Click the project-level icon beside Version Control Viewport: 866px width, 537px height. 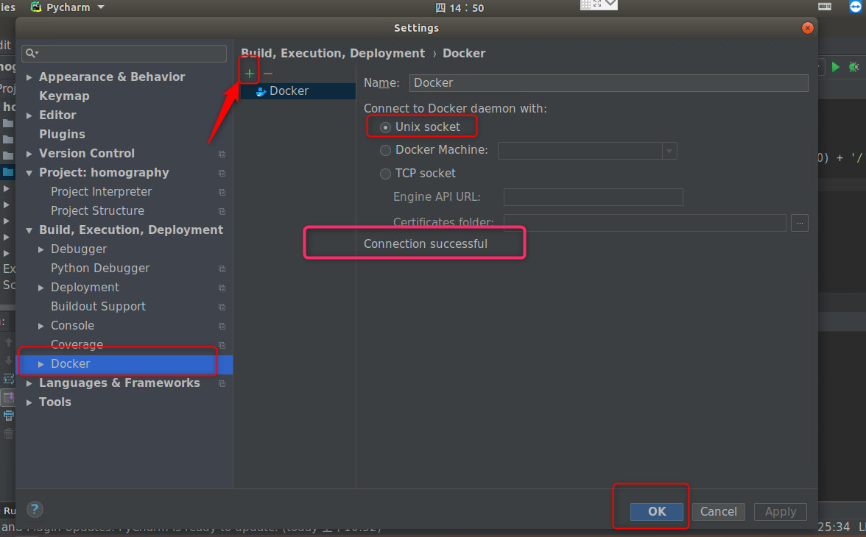coord(222,154)
